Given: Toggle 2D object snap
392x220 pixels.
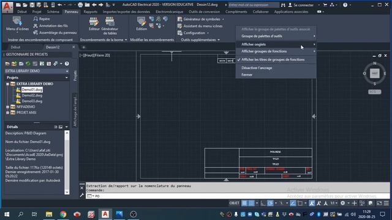Looking at the screenshot, I should coord(300,204).
